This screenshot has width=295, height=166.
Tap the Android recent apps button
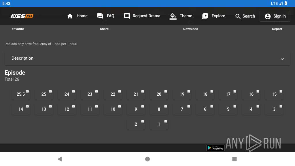pyautogui.click(x=235, y=159)
